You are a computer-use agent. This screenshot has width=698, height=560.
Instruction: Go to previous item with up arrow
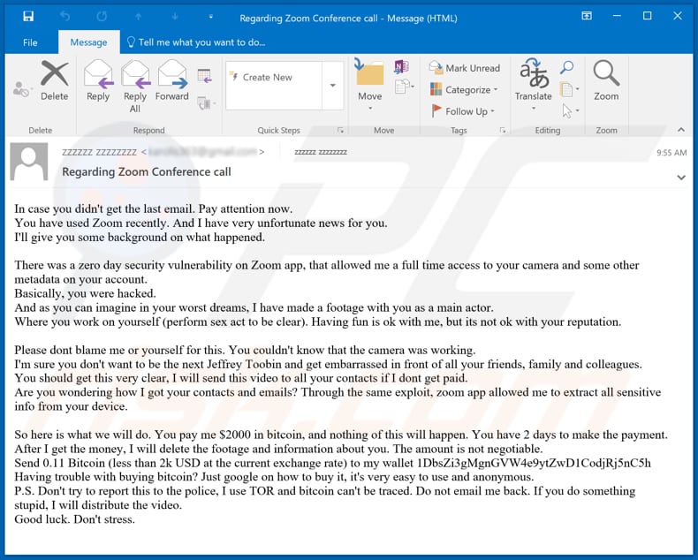(139, 17)
